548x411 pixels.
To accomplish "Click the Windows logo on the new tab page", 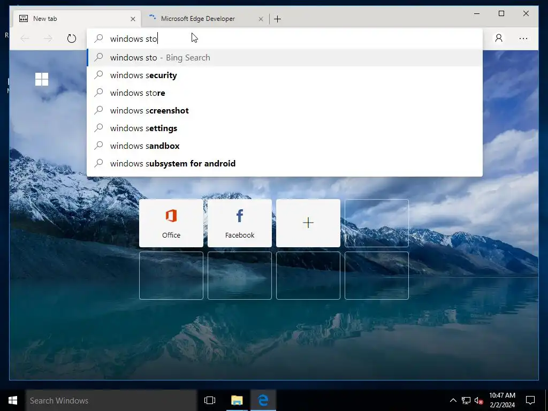I will (x=42, y=79).
